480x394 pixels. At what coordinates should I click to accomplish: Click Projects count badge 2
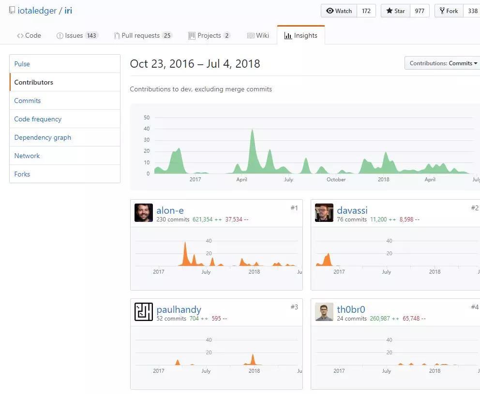[x=227, y=35]
